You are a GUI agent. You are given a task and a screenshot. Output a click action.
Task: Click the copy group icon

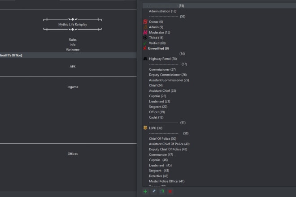tap(162, 192)
